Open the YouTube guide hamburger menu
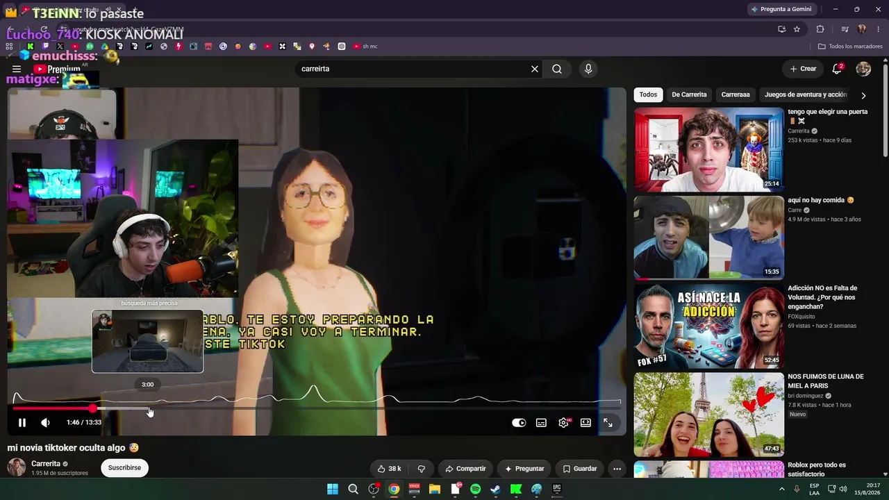 tap(17, 69)
